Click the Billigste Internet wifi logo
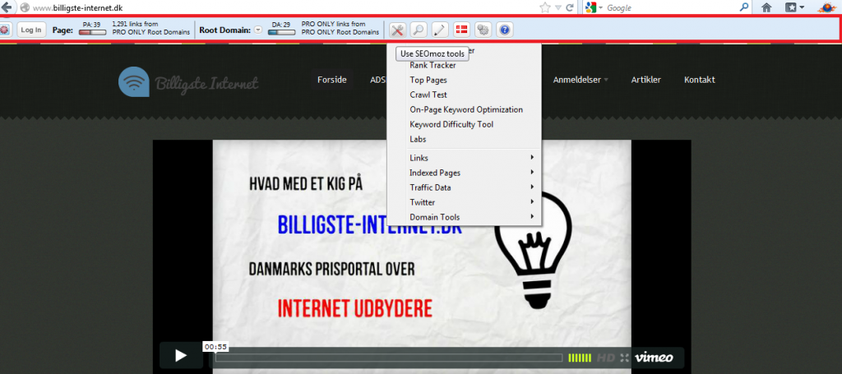842x374 pixels. coord(134,81)
